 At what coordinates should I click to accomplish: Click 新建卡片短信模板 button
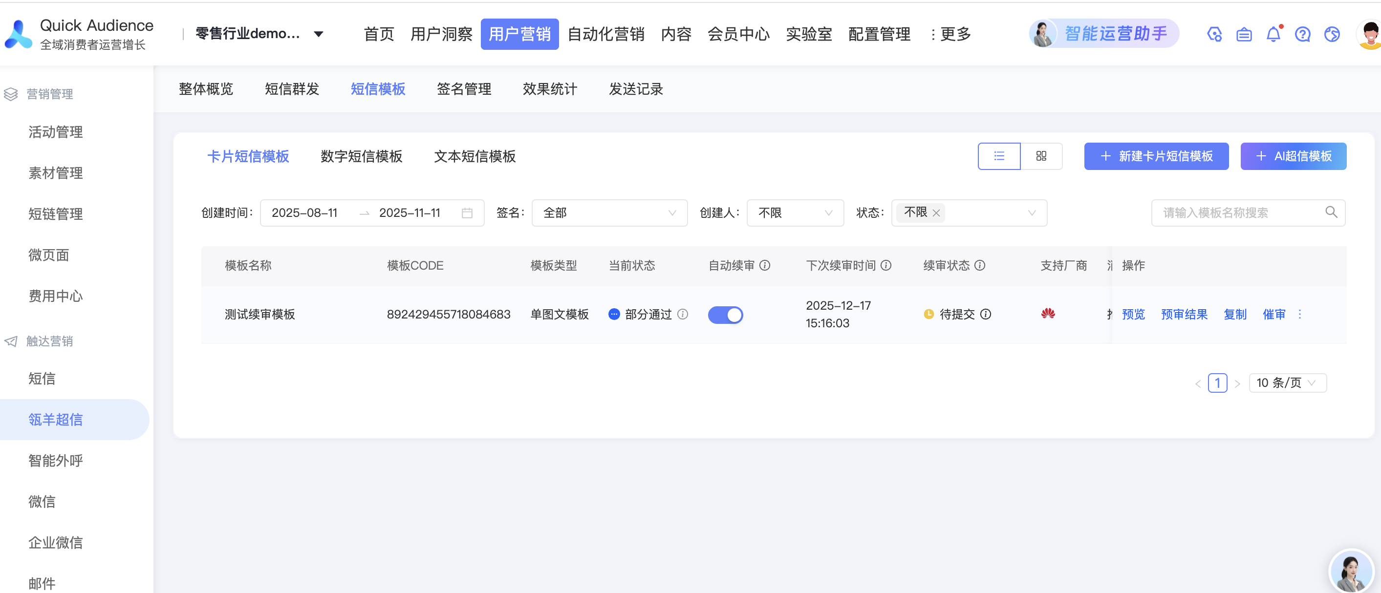[1156, 156]
